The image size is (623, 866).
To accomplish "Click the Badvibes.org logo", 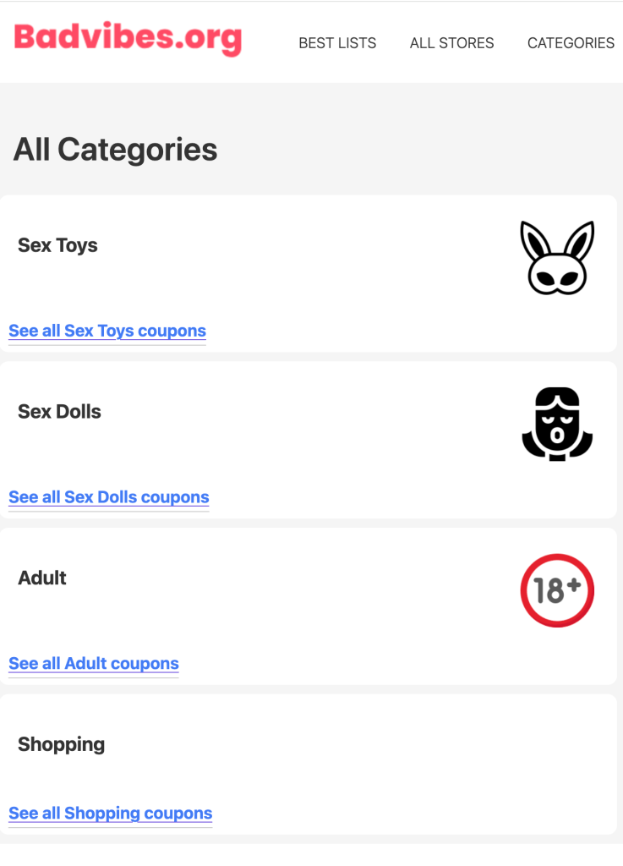I will click(128, 39).
